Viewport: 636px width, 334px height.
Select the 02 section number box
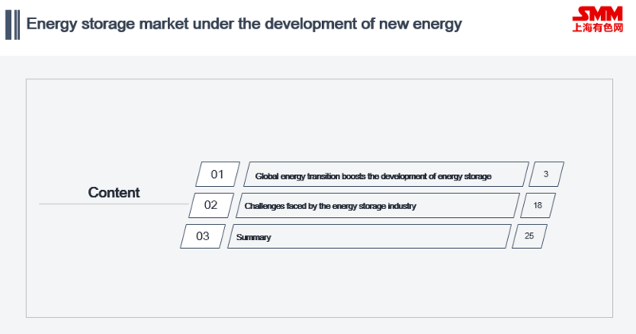click(x=211, y=205)
